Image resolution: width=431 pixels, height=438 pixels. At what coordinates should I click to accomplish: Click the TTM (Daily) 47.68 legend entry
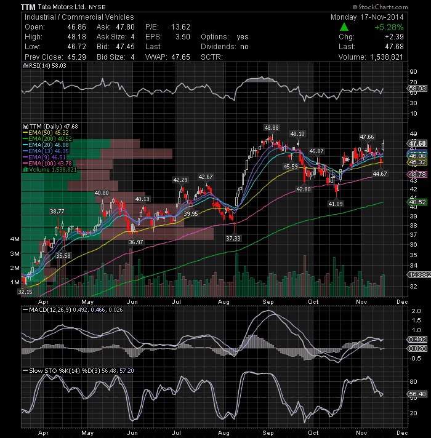pyautogui.click(x=50, y=127)
